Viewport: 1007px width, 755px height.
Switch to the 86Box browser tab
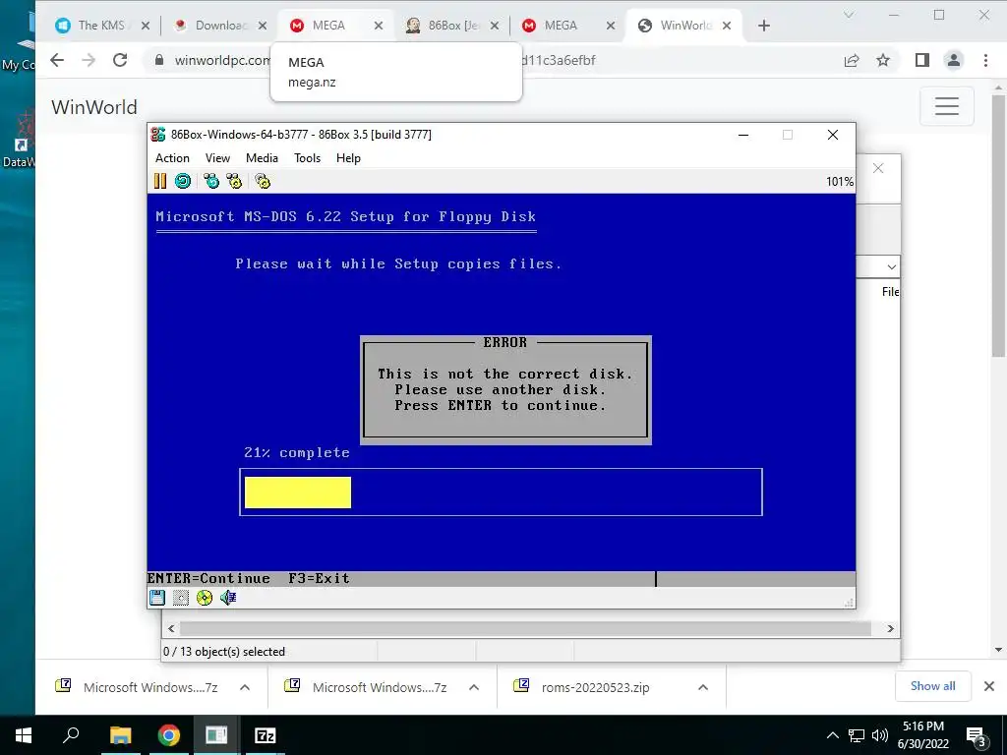(449, 25)
